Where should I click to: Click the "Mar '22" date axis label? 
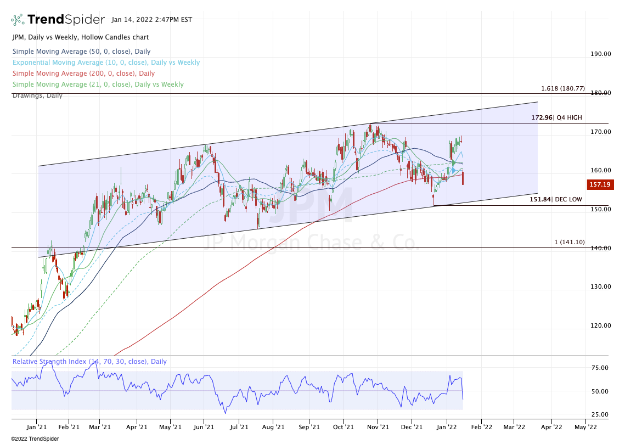514,427
